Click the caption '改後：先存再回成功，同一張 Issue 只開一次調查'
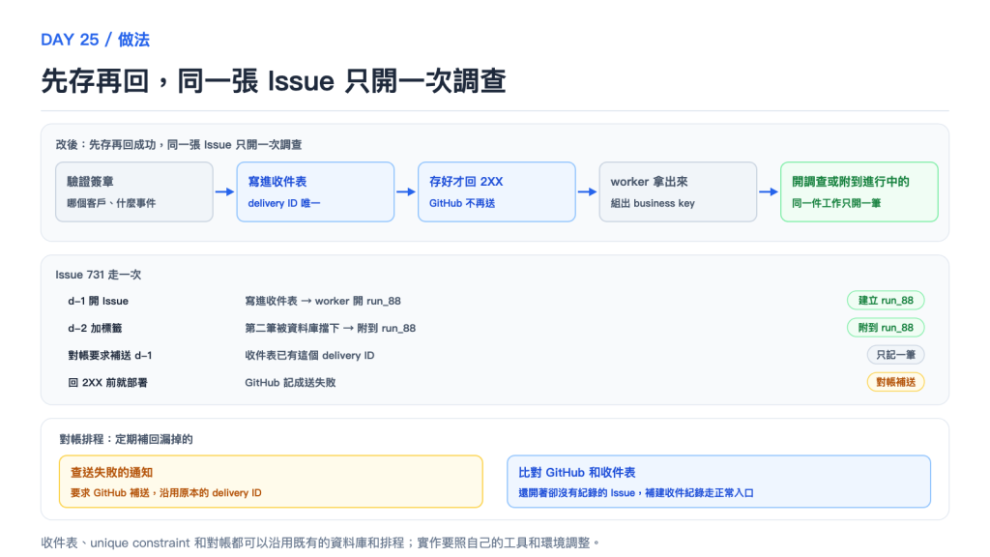Image resolution: width=990 pixels, height=557 pixels. (x=179, y=145)
